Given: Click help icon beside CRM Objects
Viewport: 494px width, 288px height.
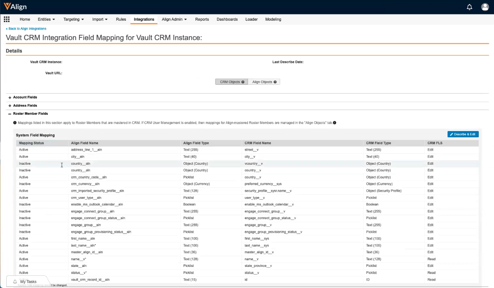Looking at the screenshot, I should pos(243,82).
